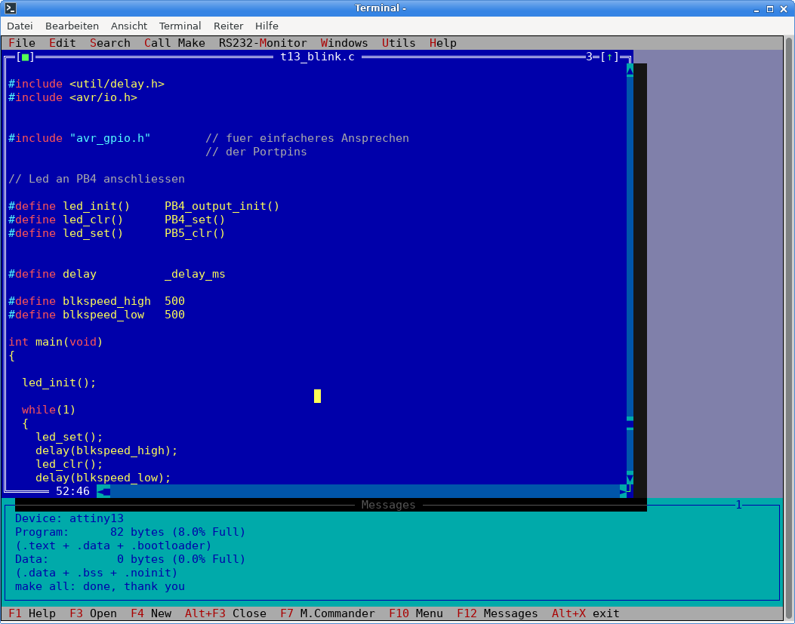The image size is (795, 624).
Task: Open the Search menu
Action: coord(110,43)
